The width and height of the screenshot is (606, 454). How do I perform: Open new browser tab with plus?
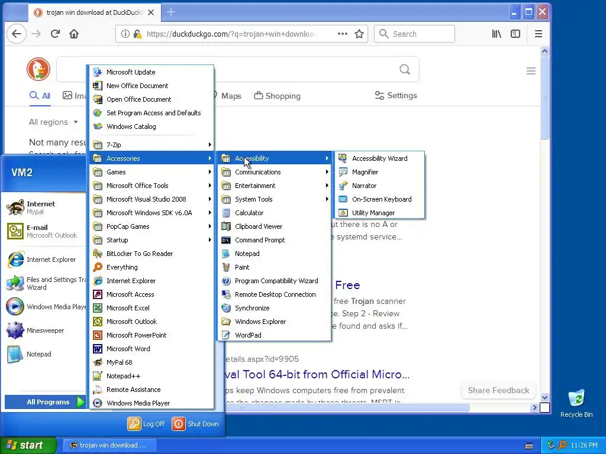[171, 12]
